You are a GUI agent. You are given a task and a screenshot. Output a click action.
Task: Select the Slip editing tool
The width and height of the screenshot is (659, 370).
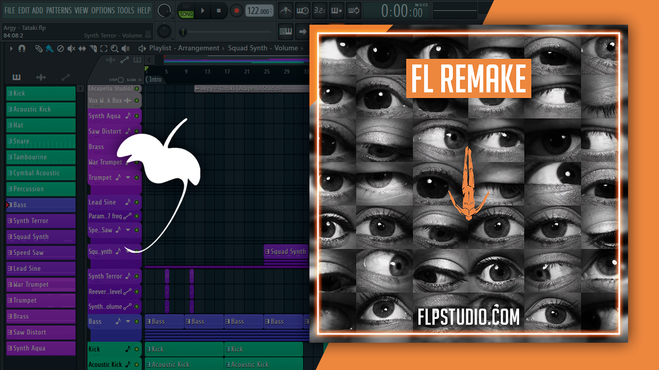click(82, 48)
